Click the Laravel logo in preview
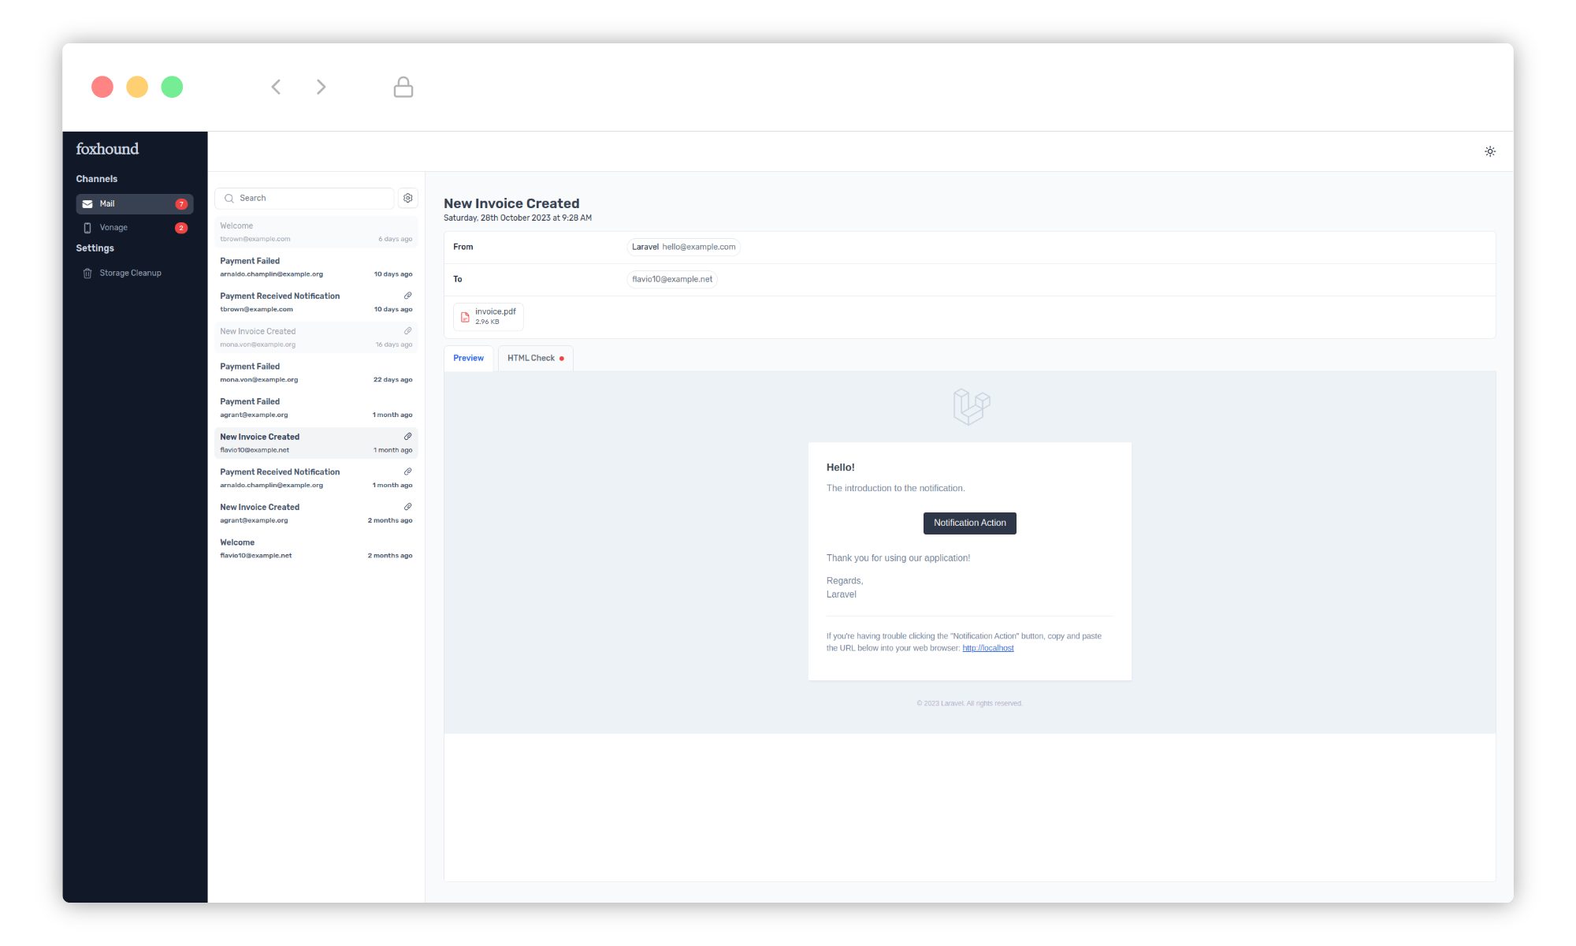Screen dimensions: 1576x946 click(x=971, y=407)
